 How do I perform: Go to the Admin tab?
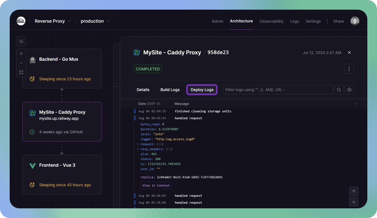point(218,21)
